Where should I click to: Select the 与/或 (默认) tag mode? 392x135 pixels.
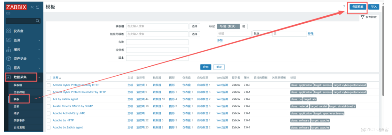coord(228,26)
